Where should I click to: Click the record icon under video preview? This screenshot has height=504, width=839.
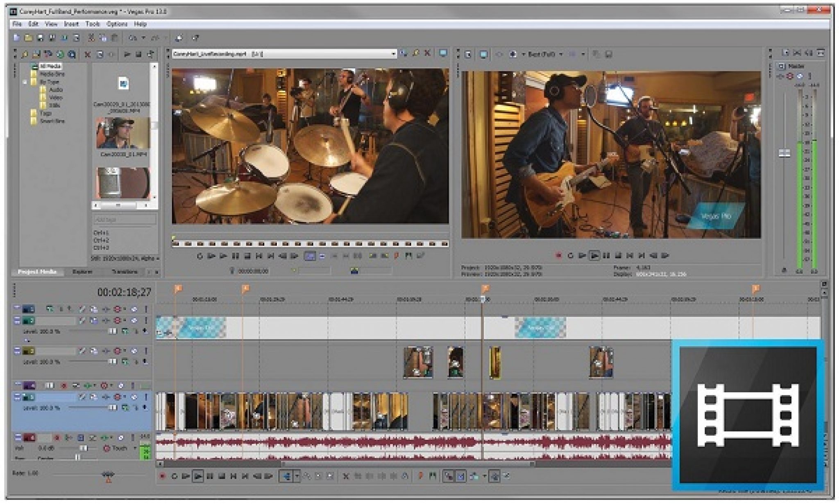(558, 256)
